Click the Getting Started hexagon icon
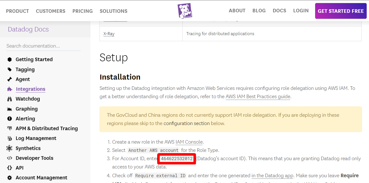Screen dimensions: 369x183 coord(10,59)
